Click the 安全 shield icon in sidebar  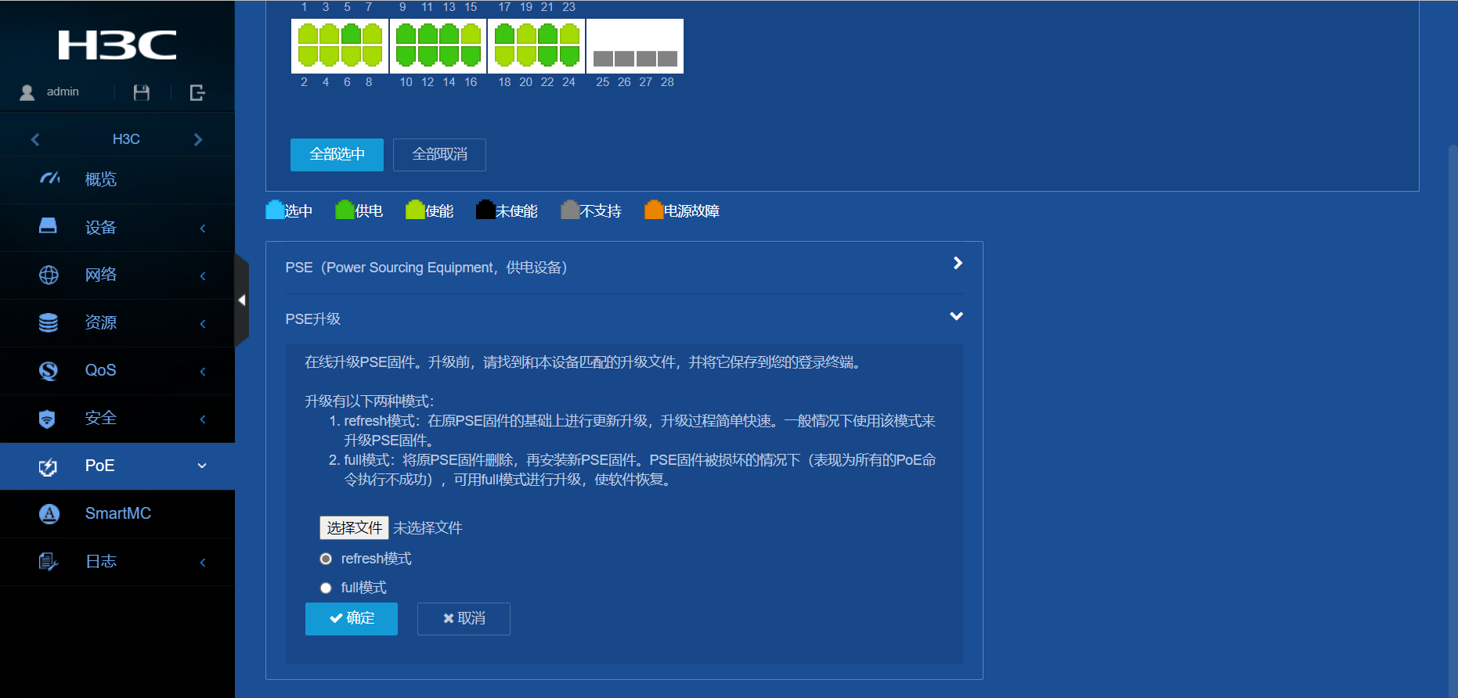click(47, 419)
